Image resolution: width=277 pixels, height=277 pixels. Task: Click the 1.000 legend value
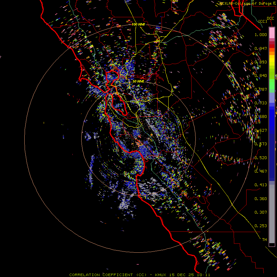(261, 34)
